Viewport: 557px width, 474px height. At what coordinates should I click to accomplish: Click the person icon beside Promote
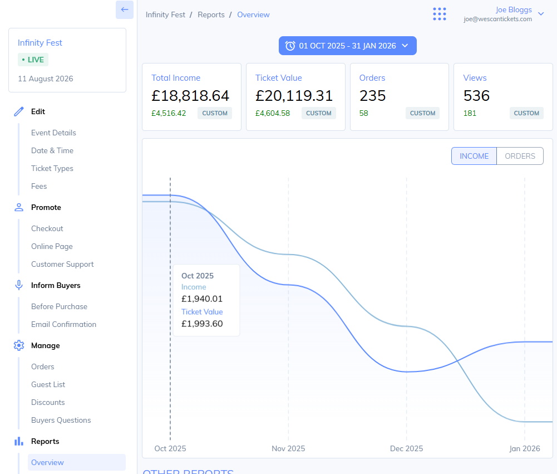pos(19,207)
